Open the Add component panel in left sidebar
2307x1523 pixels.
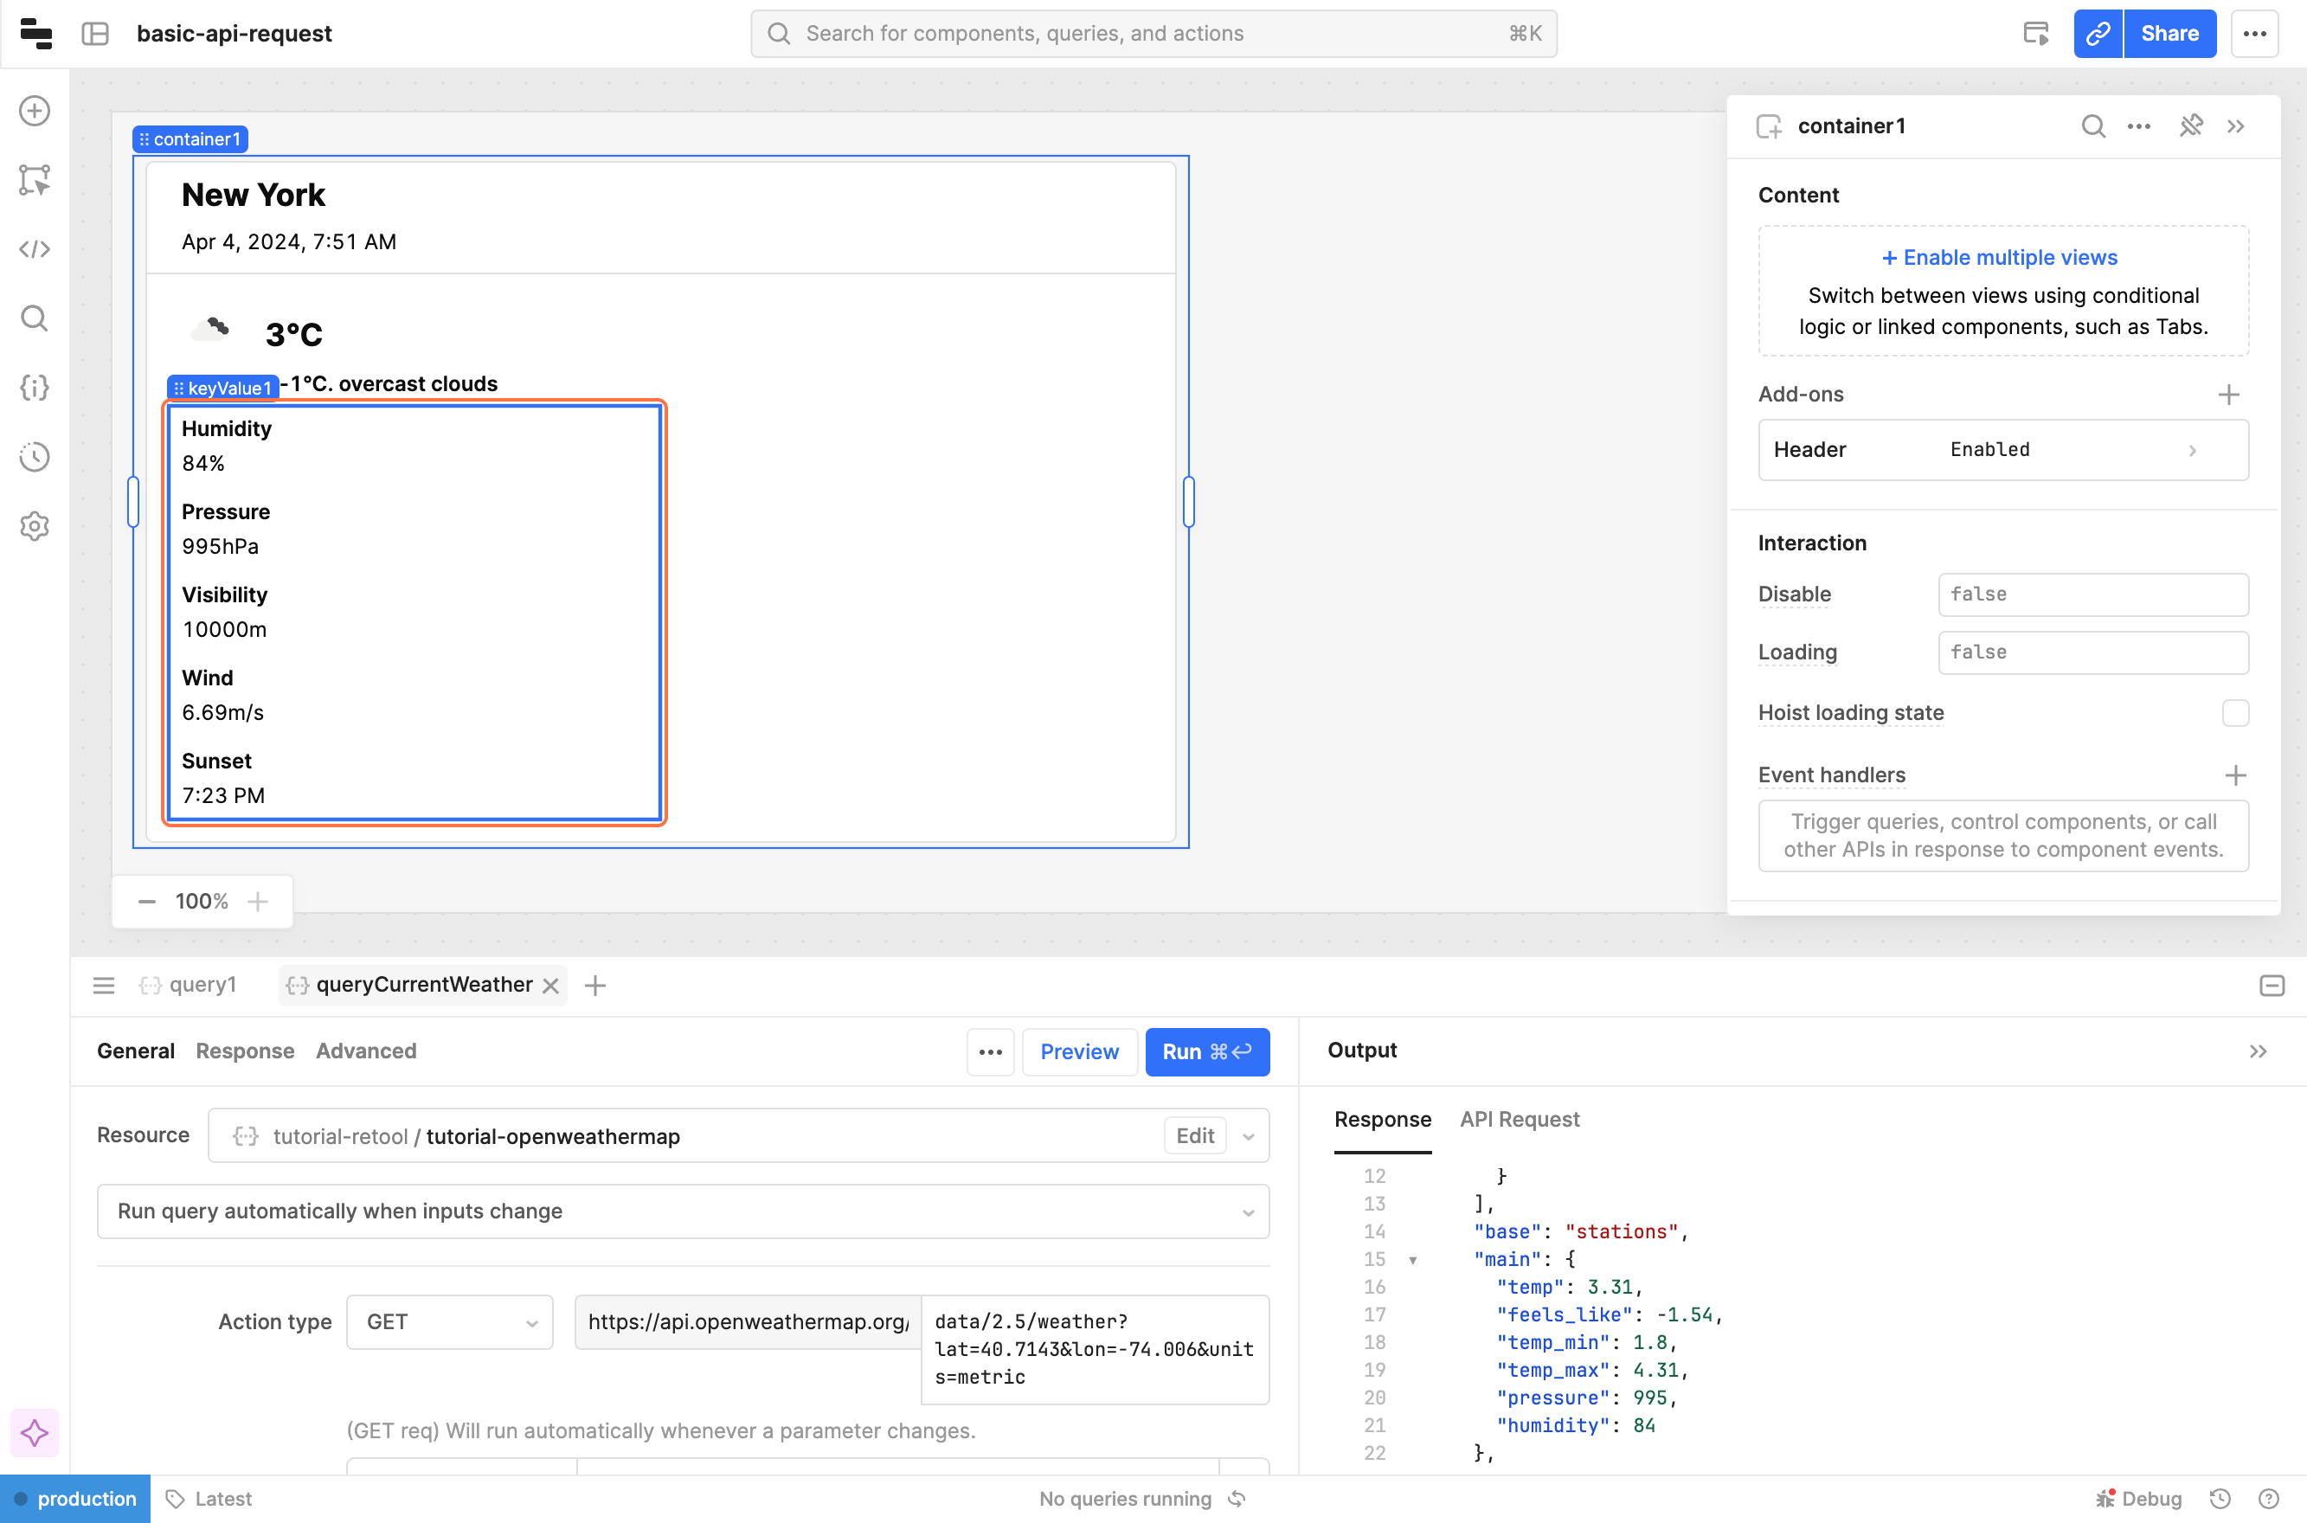tap(35, 111)
